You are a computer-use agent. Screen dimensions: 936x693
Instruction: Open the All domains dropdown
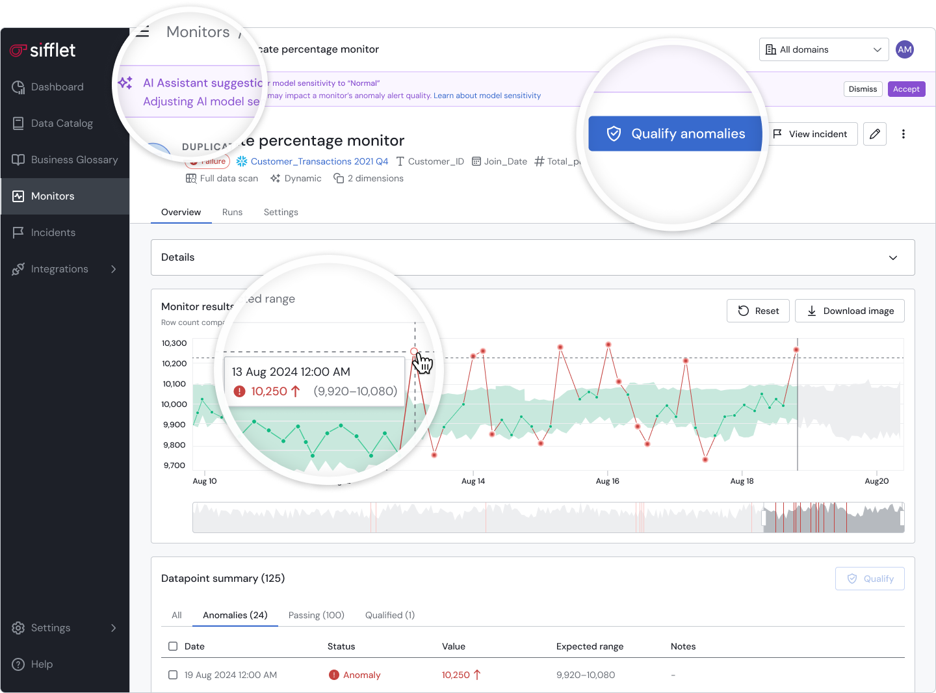(824, 49)
